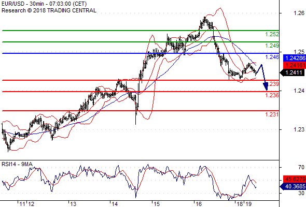The width and height of the screenshot is (306, 207).
Task: Click the blue 1.24286 moving average tag
Action: pyautogui.click(x=294, y=58)
